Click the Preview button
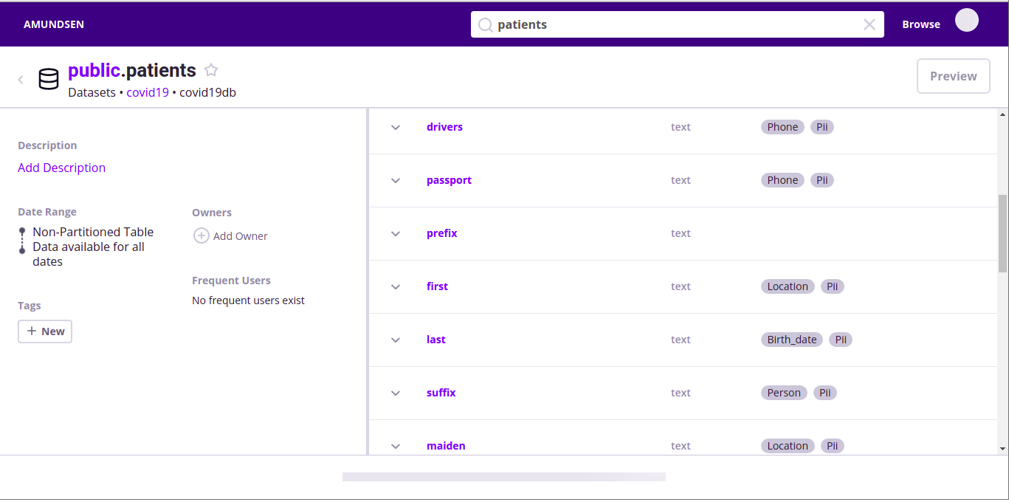Viewport: 1009px width, 502px height. pyautogui.click(x=953, y=76)
